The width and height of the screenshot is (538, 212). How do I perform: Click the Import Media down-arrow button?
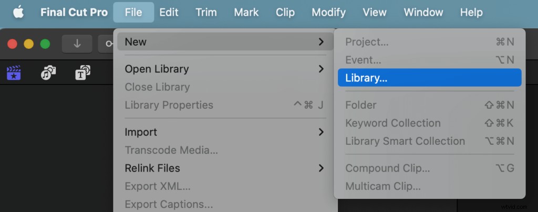coord(77,44)
